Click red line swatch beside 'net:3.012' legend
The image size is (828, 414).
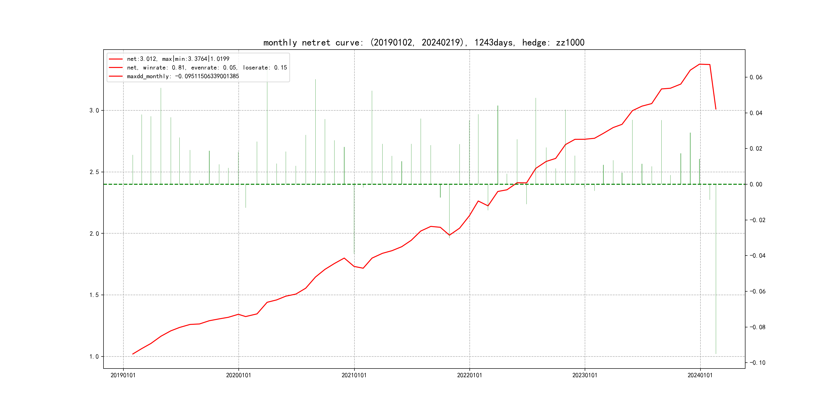(116, 59)
